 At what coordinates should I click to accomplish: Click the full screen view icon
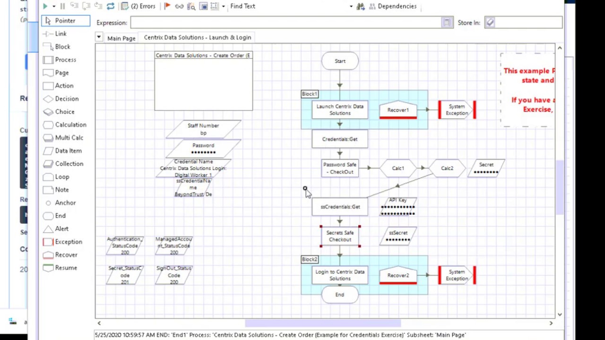[x=204, y=6]
